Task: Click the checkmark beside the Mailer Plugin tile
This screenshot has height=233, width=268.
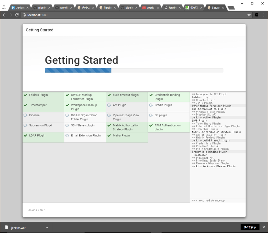Action: point(109,136)
